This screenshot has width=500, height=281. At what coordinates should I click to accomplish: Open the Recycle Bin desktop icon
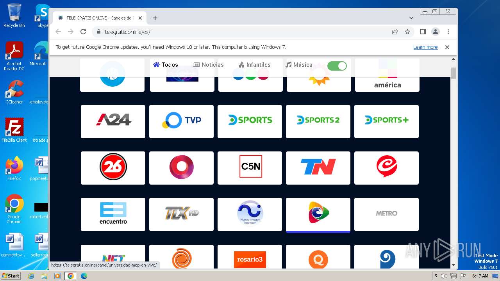(14, 16)
